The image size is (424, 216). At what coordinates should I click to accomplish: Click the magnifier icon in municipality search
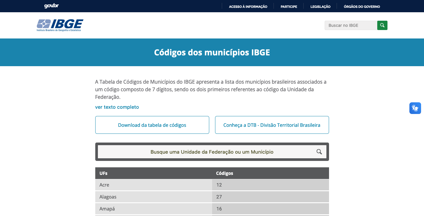(x=319, y=152)
